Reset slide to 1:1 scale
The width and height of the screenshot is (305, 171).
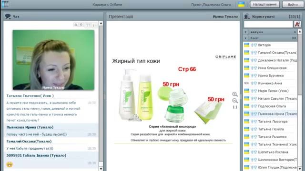point(235,107)
